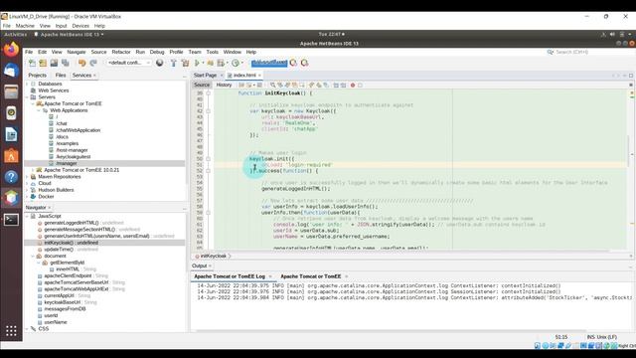Click the Source view button

(x=202, y=85)
